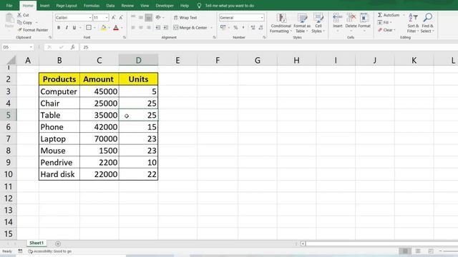
Task: Increase font size with grow icon
Action: tap(113, 17)
